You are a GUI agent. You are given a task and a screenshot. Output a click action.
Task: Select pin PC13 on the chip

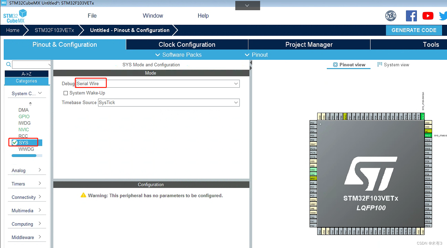tap(313, 148)
